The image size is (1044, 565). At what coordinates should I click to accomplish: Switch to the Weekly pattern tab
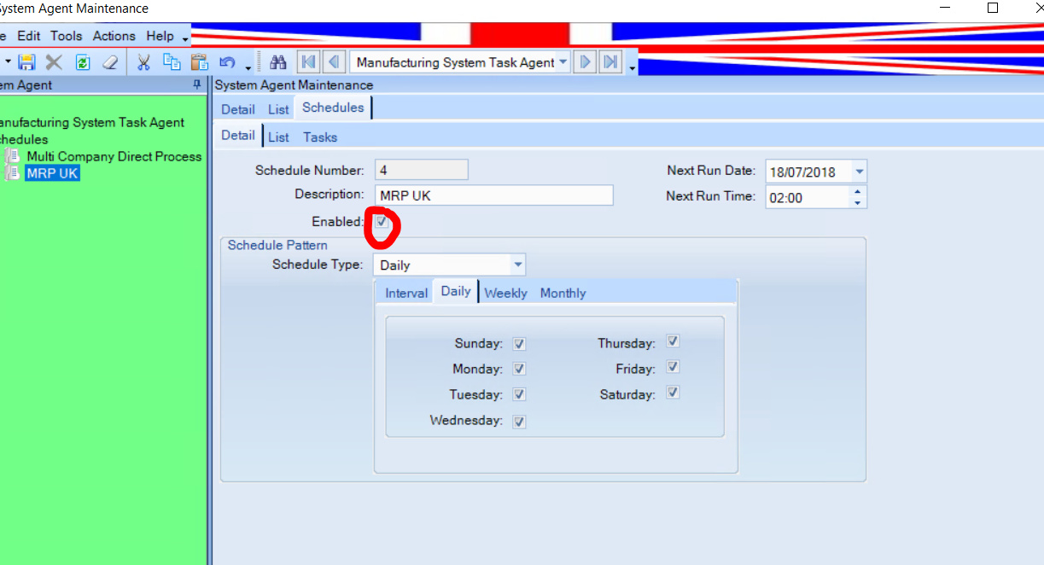(x=505, y=293)
